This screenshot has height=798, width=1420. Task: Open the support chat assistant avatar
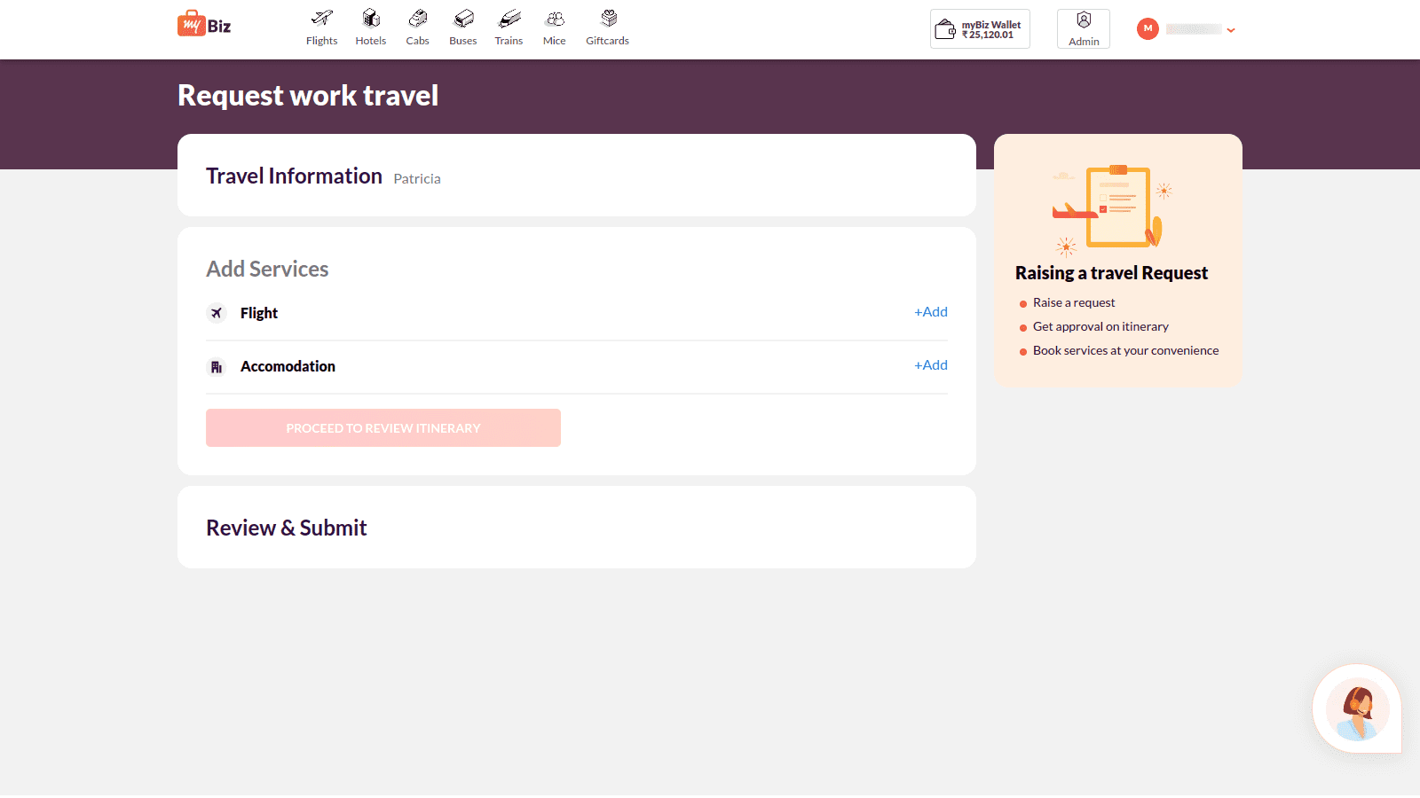coord(1356,709)
